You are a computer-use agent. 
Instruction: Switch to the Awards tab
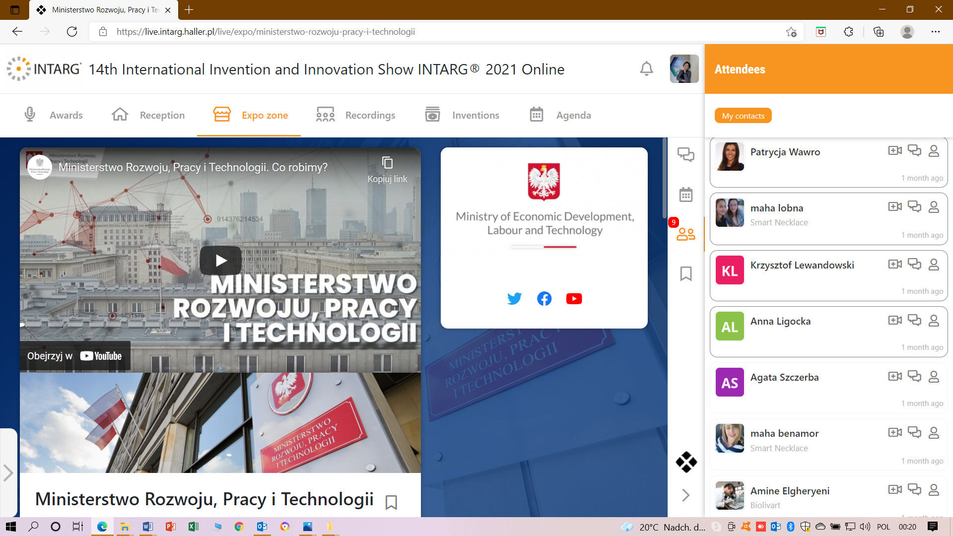54,115
